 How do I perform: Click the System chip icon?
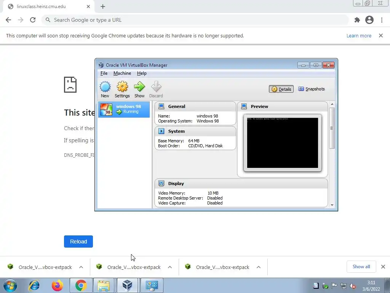click(x=161, y=131)
